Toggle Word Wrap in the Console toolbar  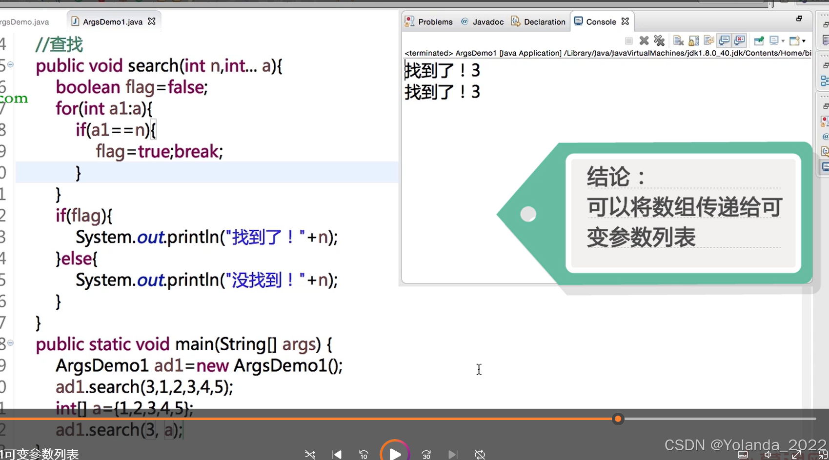[x=709, y=40]
